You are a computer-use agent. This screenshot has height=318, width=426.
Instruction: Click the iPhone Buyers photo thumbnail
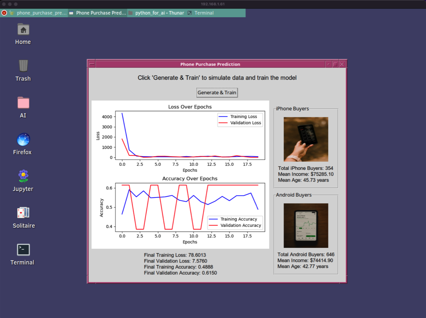coord(306,139)
